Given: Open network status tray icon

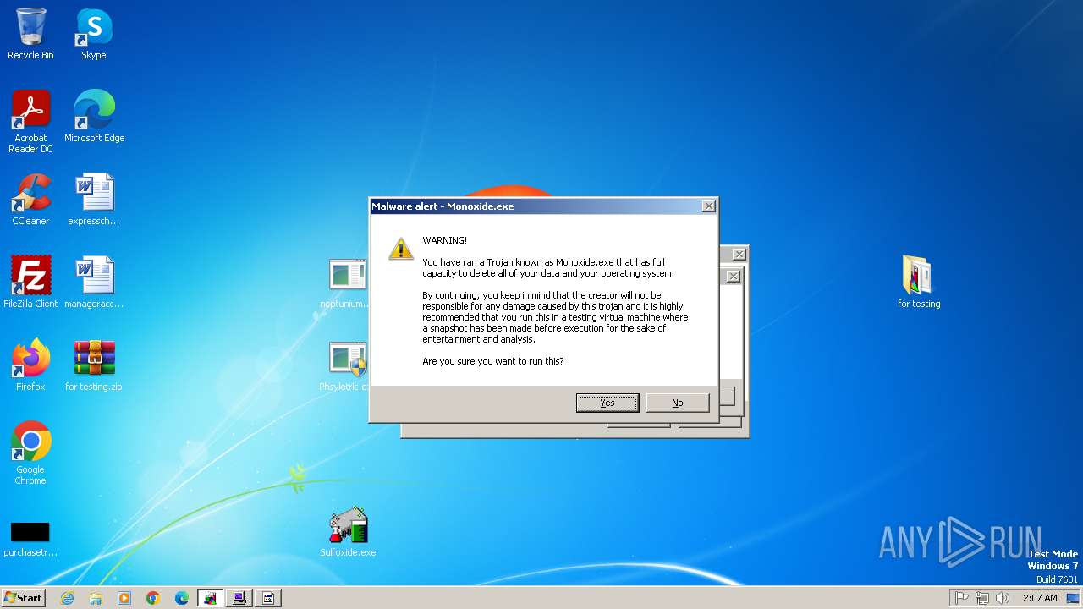Looking at the screenshot, I should [x=982, y=598].
